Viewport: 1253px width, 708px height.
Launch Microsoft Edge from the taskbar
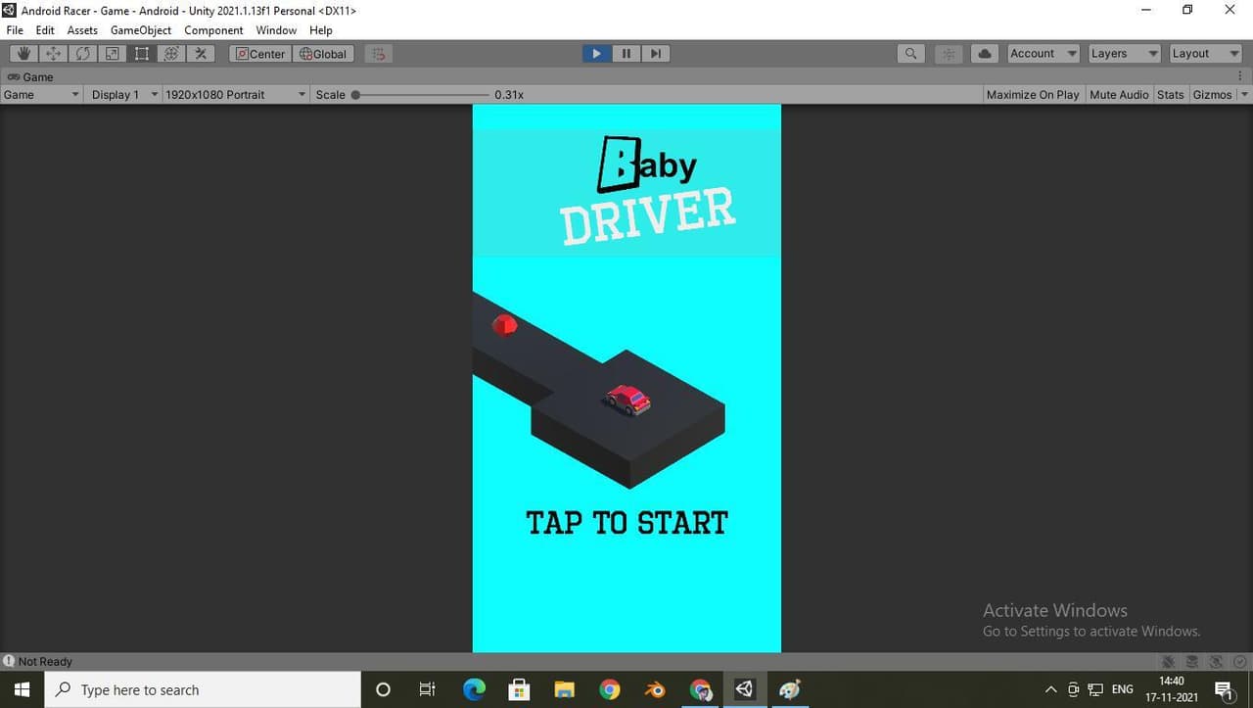click(474, 689)
